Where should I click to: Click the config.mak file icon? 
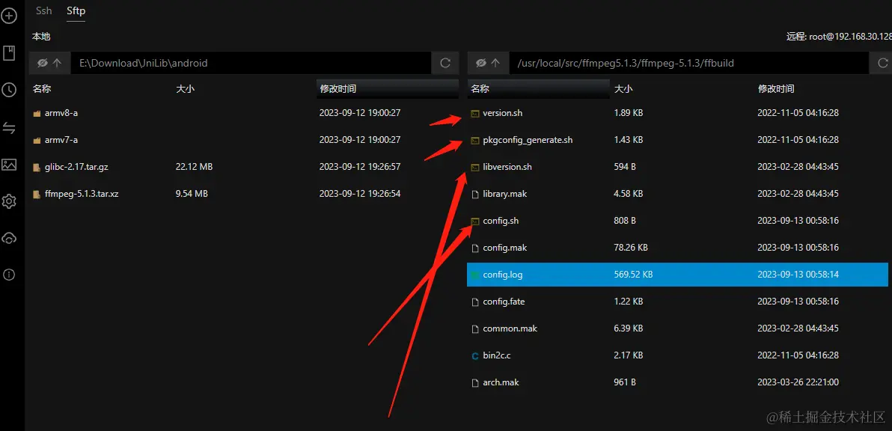pos(475,248)
